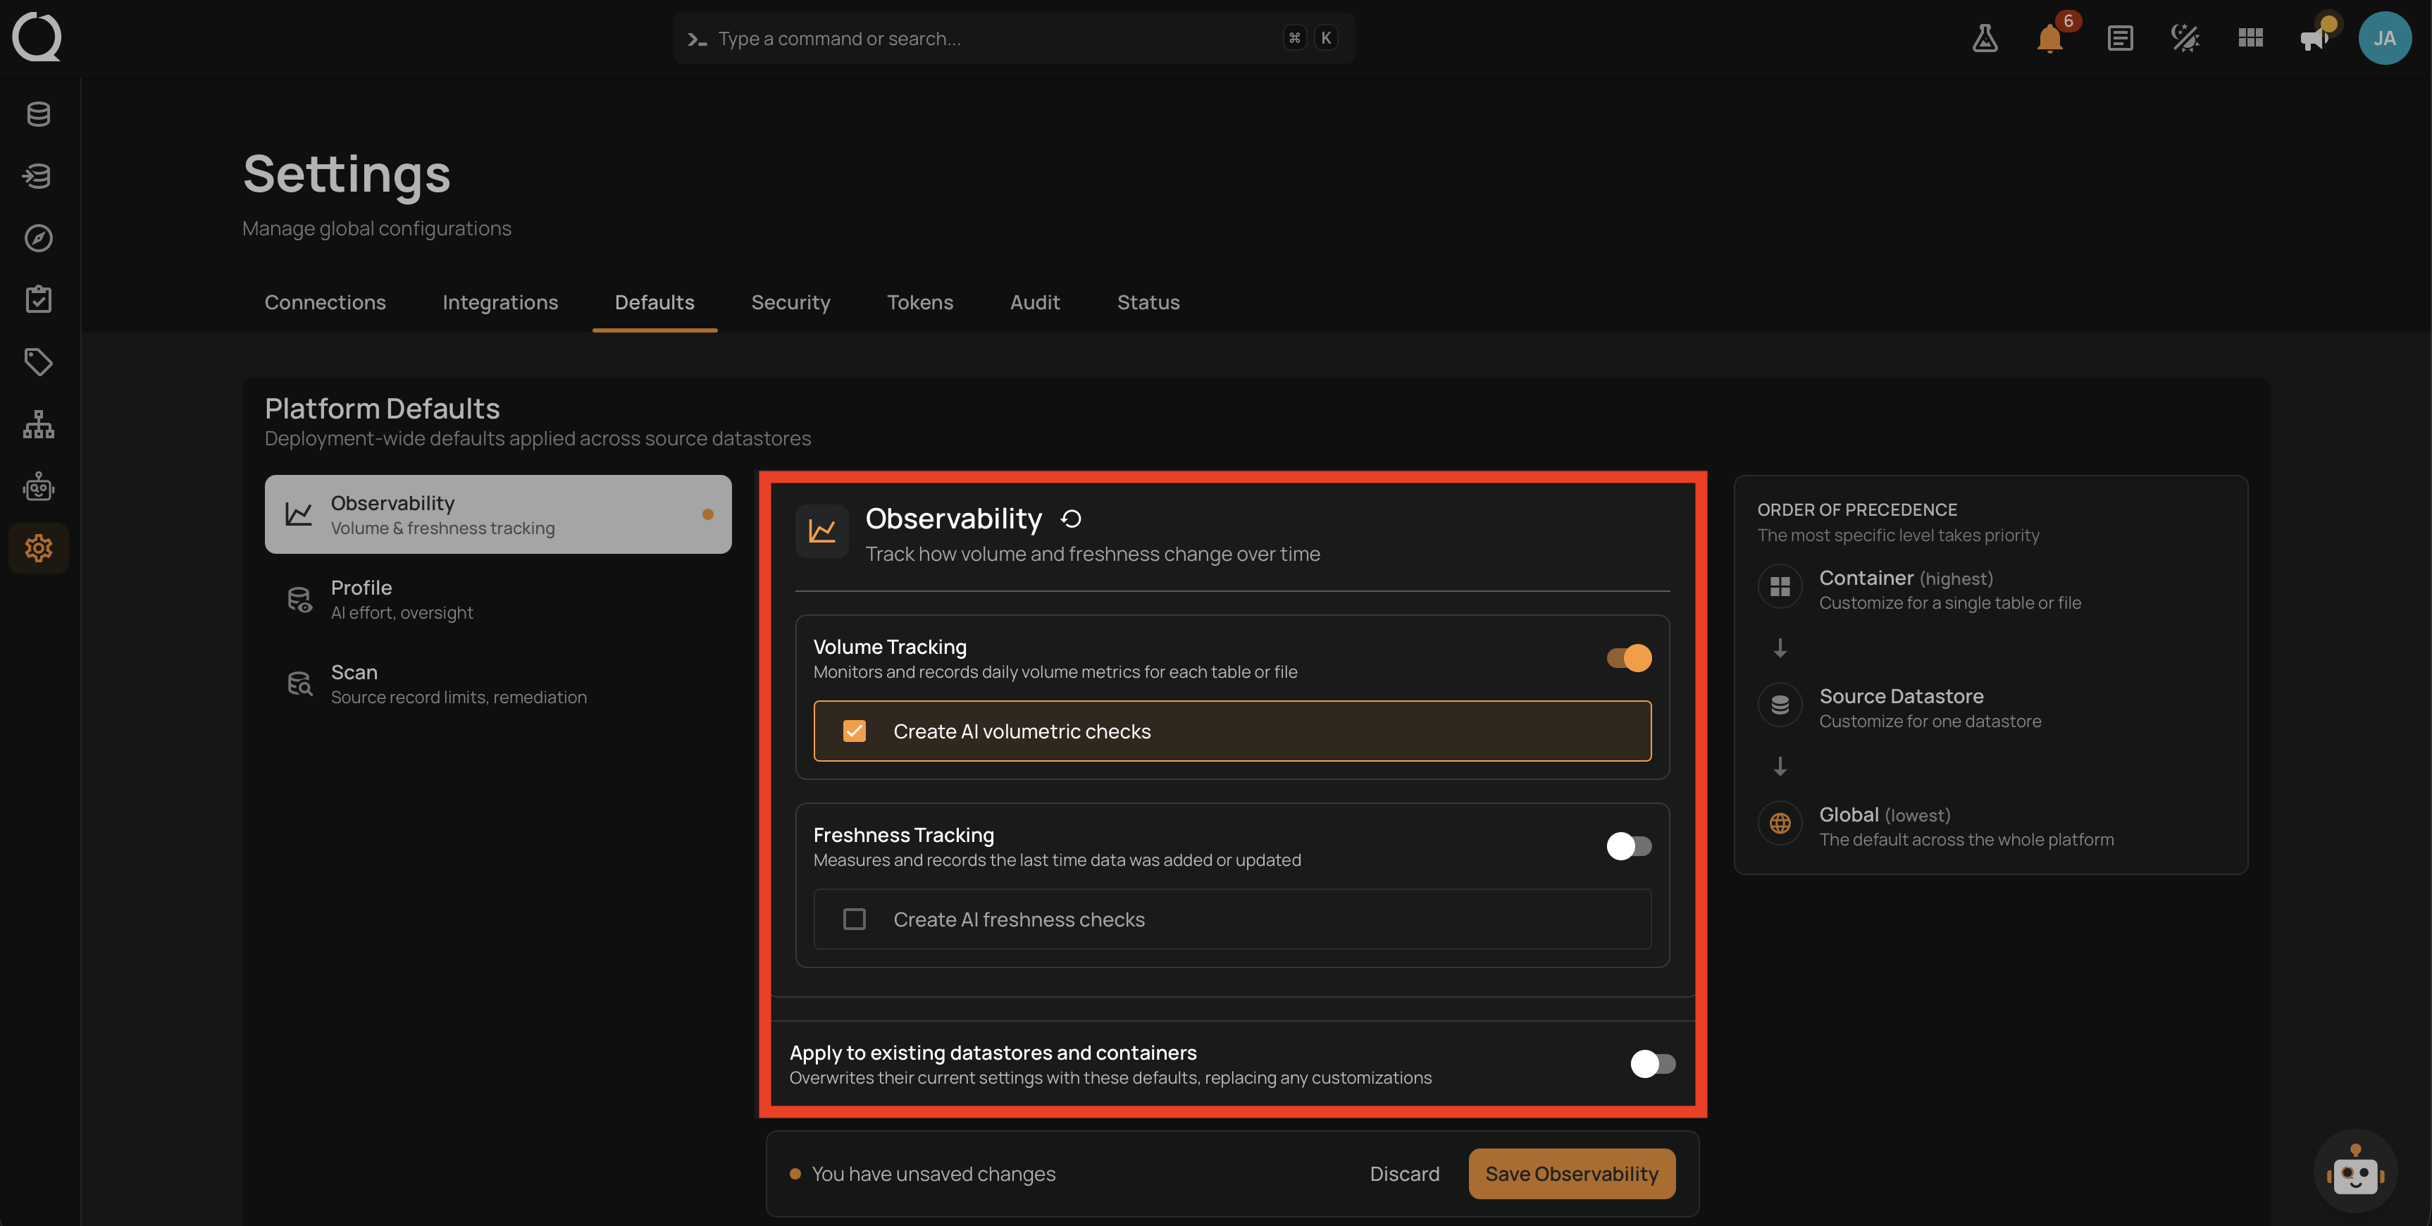Click Save Observability button

1572,1174
